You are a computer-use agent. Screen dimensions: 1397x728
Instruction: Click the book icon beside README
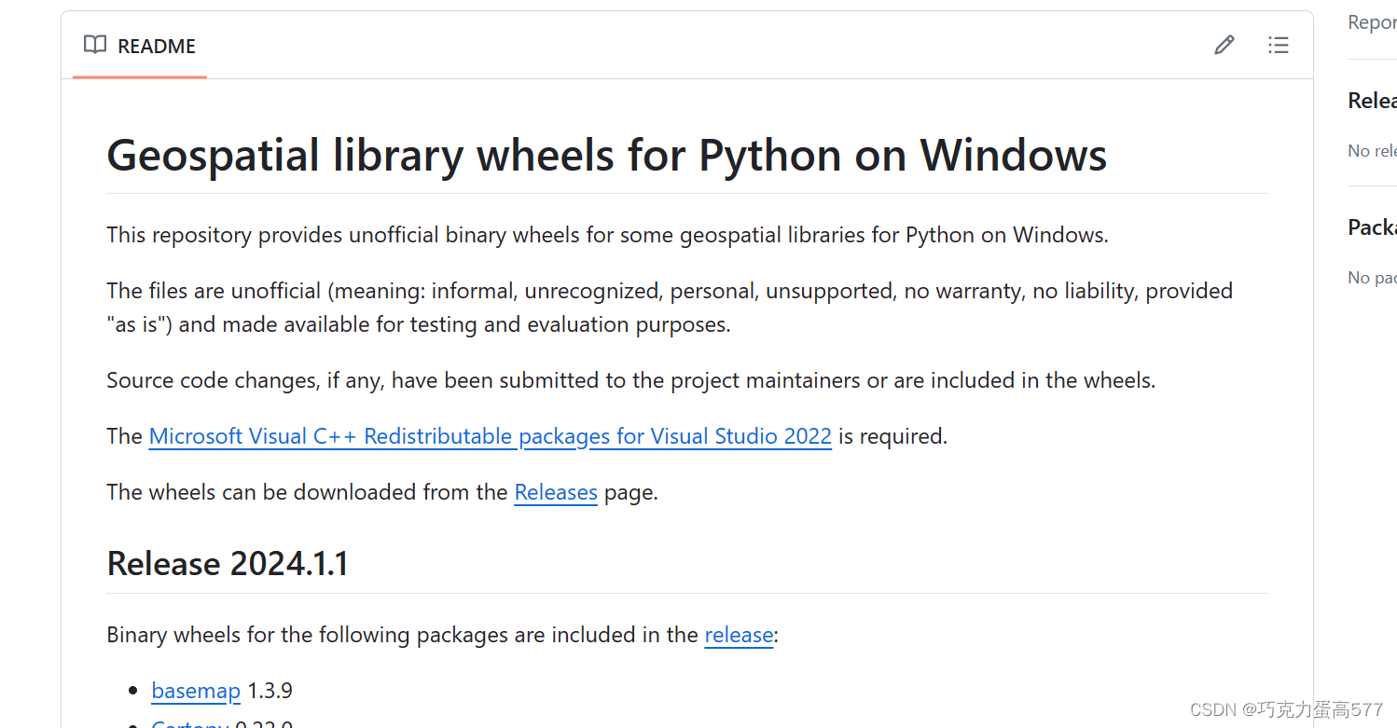(x=94, y=45)
